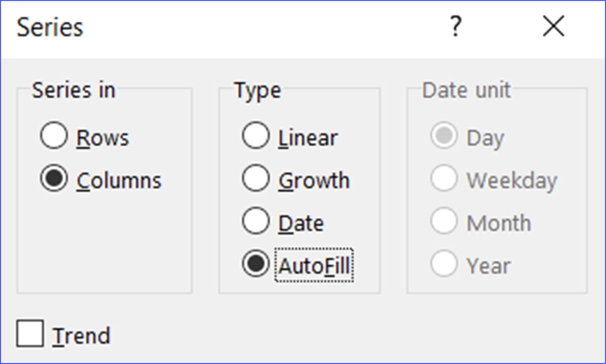This screenshot has width=606, height=364.
Task: Click the Type group heading
Action: pos(257,90)
